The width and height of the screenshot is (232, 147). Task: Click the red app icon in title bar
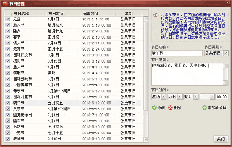(x=5, y=3)
